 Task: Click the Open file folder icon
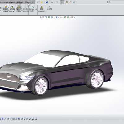[42, 2]
